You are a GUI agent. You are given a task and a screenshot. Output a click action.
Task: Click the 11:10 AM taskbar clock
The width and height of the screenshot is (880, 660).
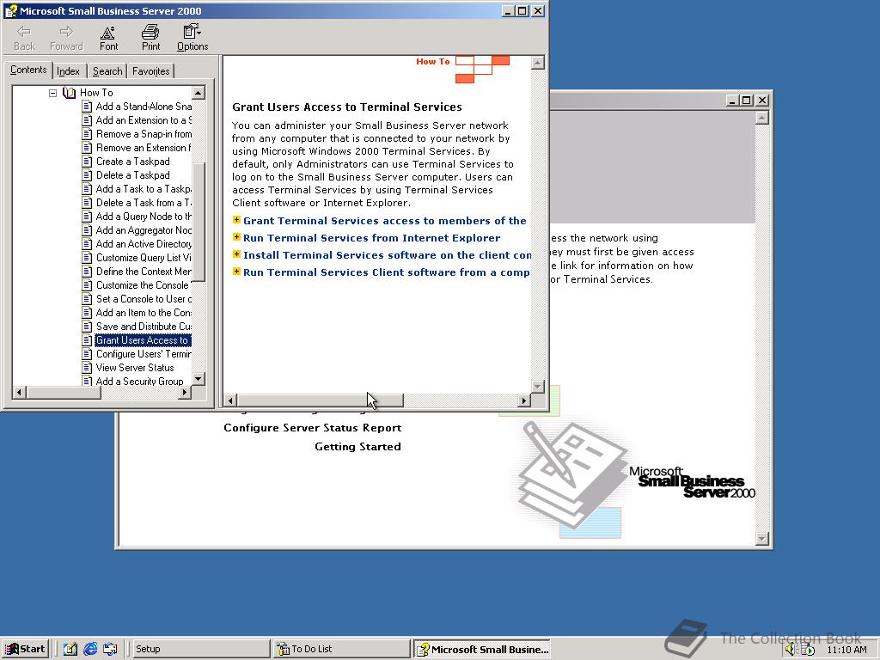846,650
